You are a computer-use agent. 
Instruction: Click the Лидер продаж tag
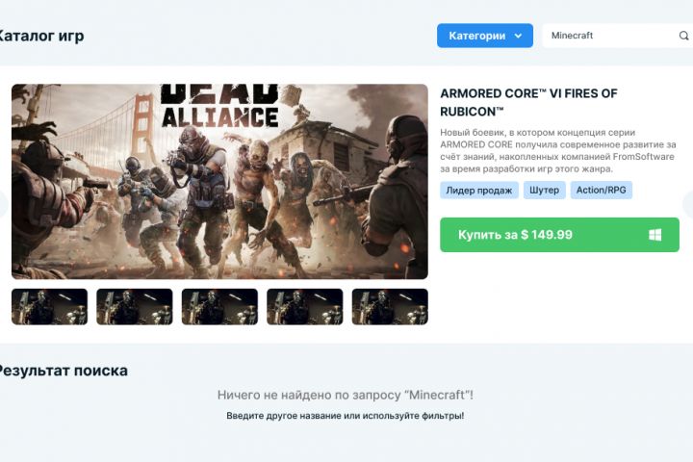click(479, 191)
